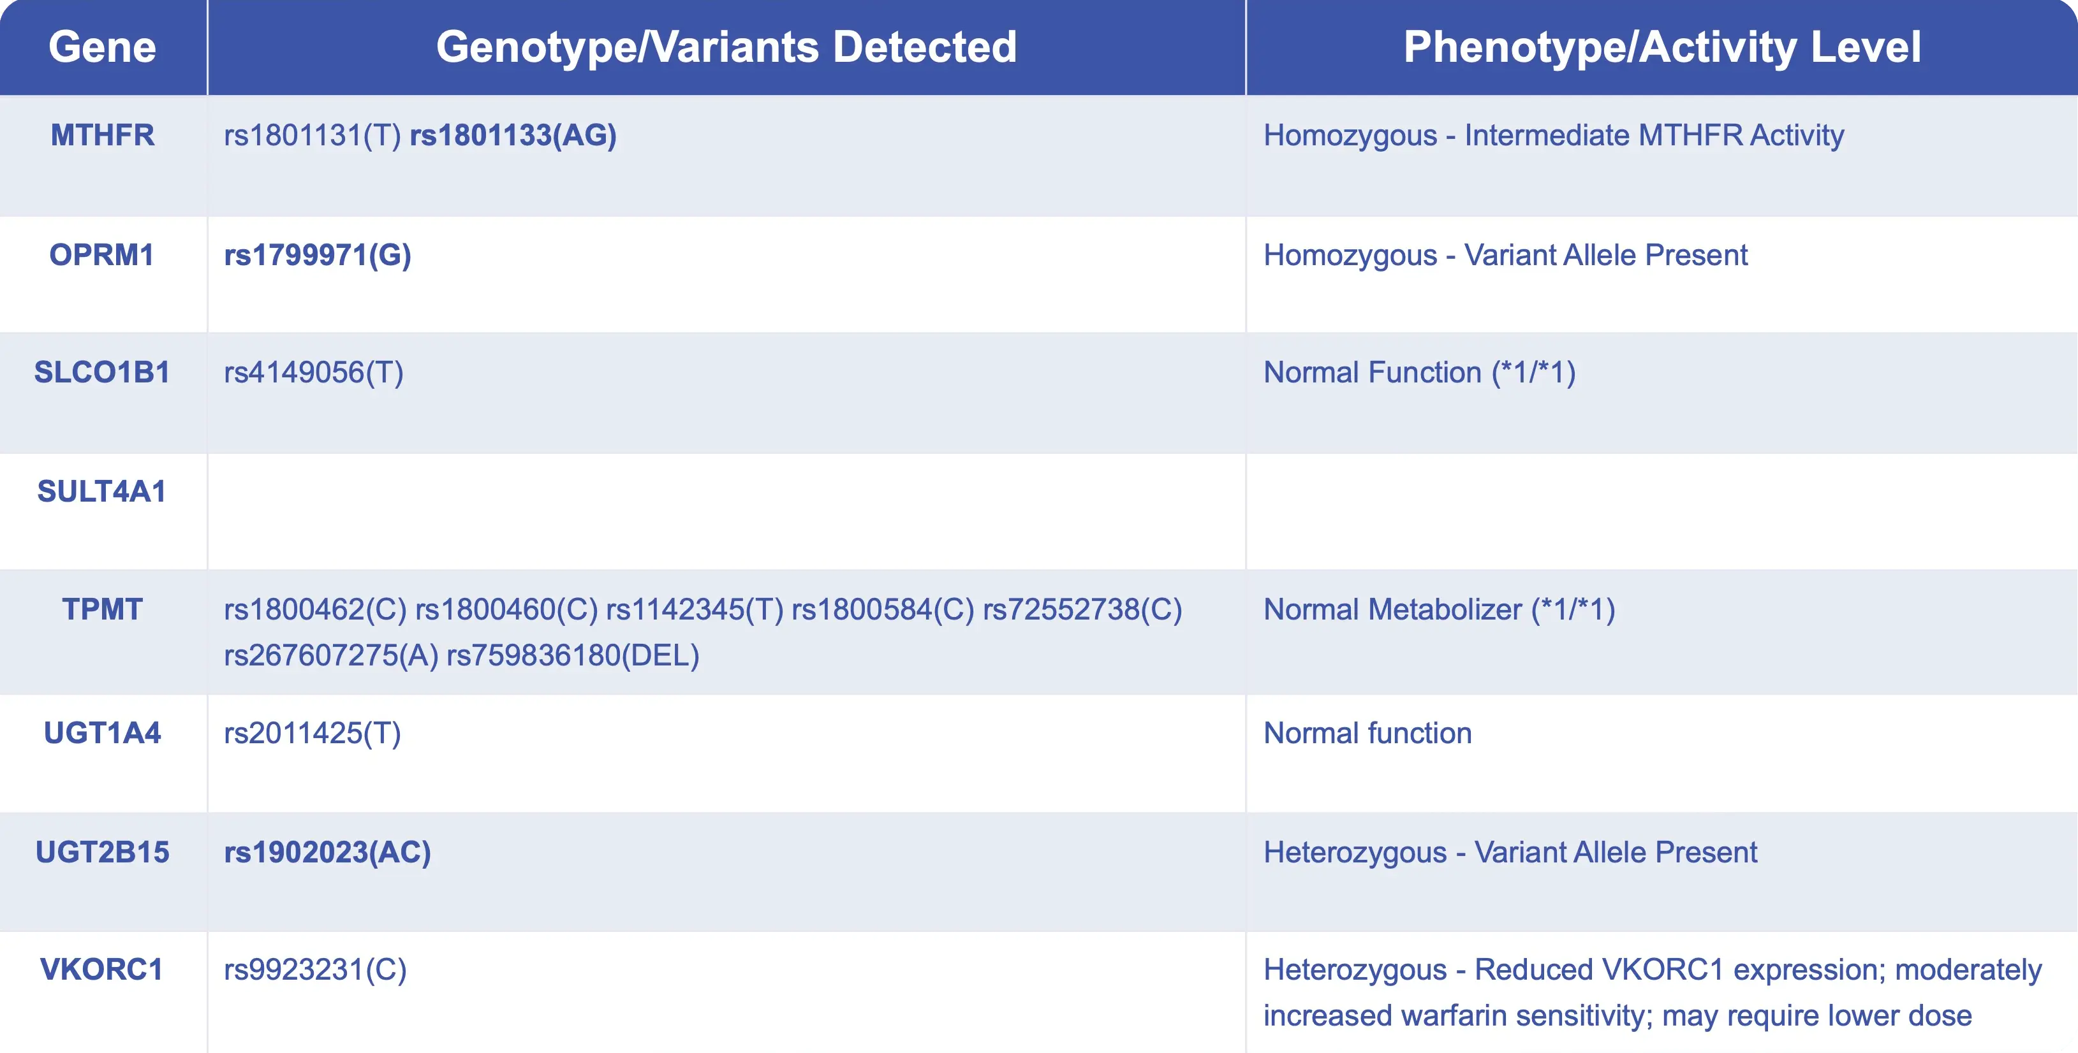Click the bold rs1801133(AG) variant
The image size is (2078, 1053).
click(513, 136)
